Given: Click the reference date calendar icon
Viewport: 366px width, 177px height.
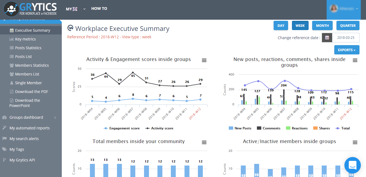Looking at the screenshot, I should pos(327,38).
